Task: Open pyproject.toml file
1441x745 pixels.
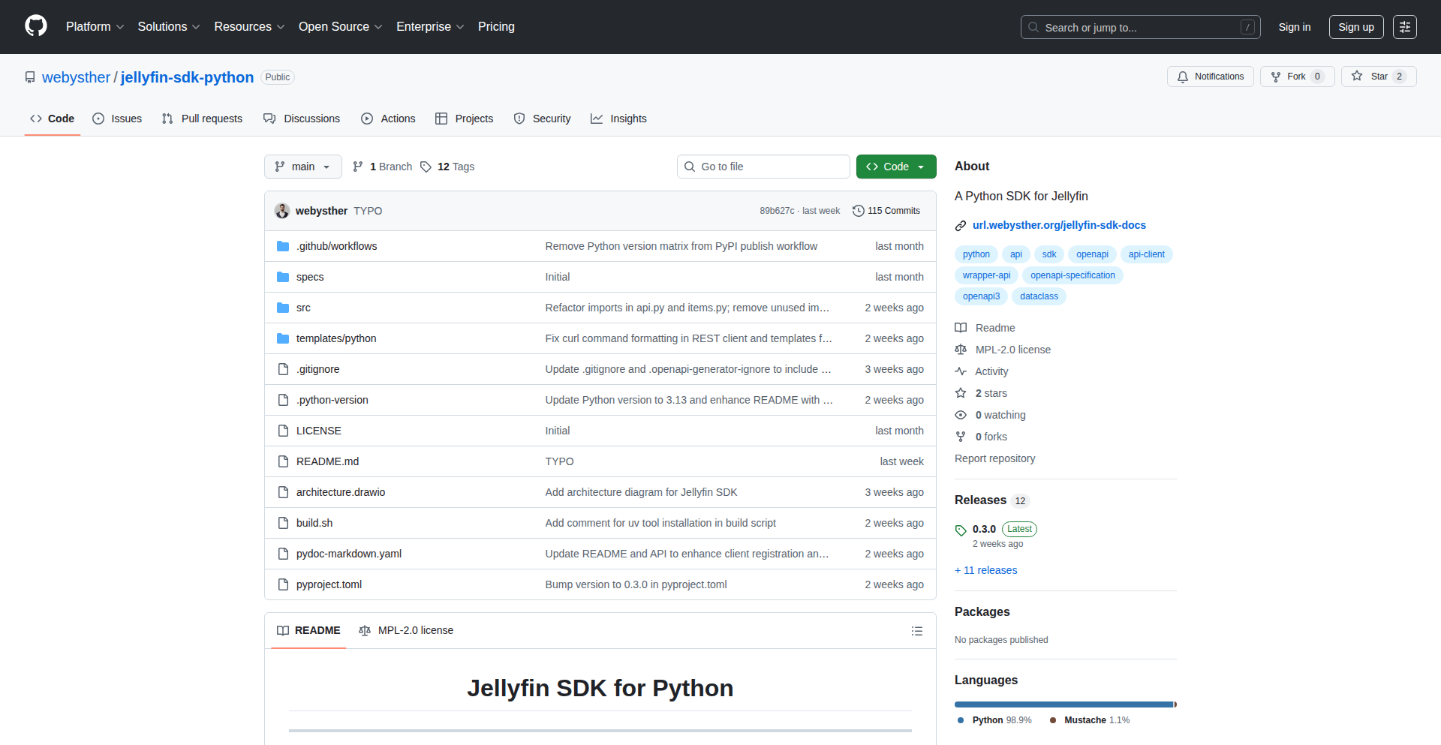Action: [x=329, y=584]
